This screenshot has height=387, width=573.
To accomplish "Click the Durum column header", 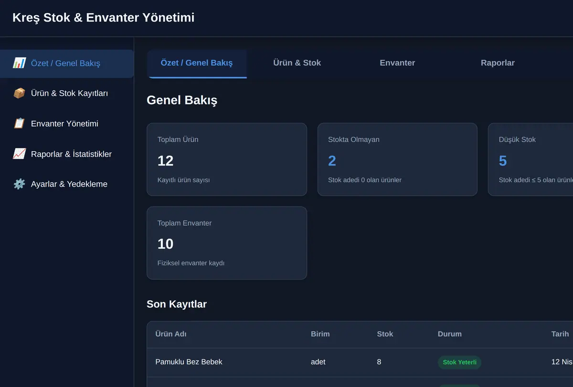I will [450, 334].
